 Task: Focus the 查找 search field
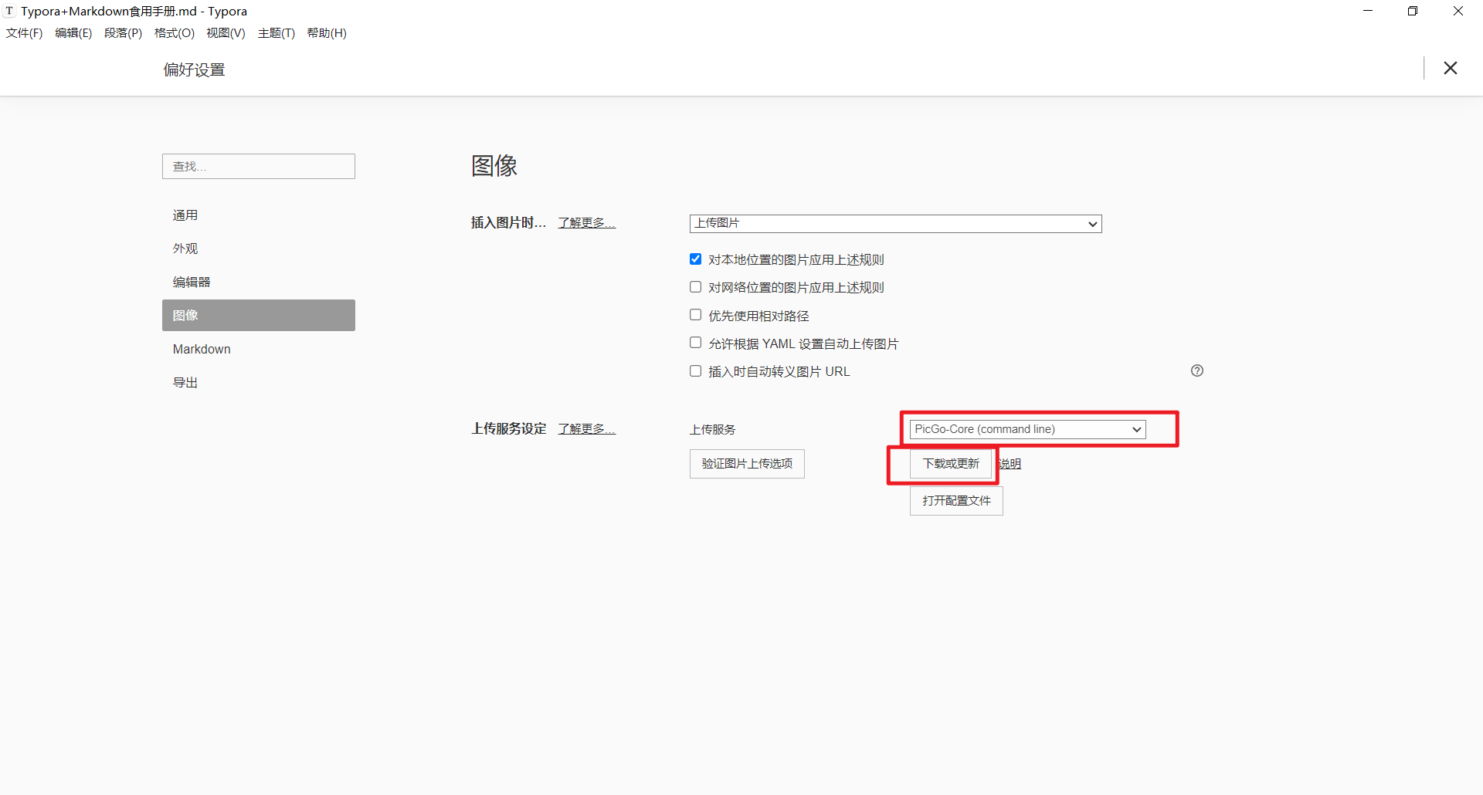click(x=259, y=167)
